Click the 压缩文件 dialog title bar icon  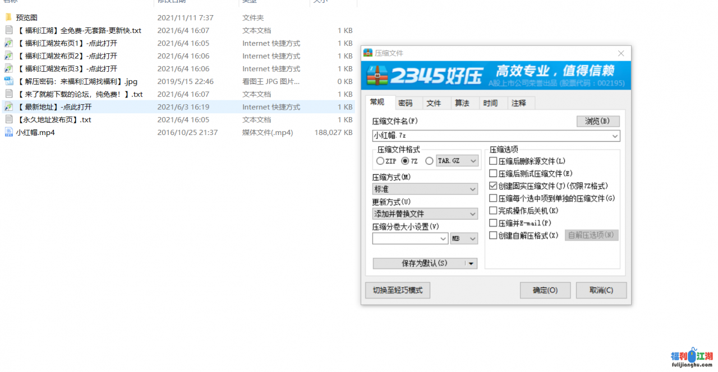tap(368, 53)
